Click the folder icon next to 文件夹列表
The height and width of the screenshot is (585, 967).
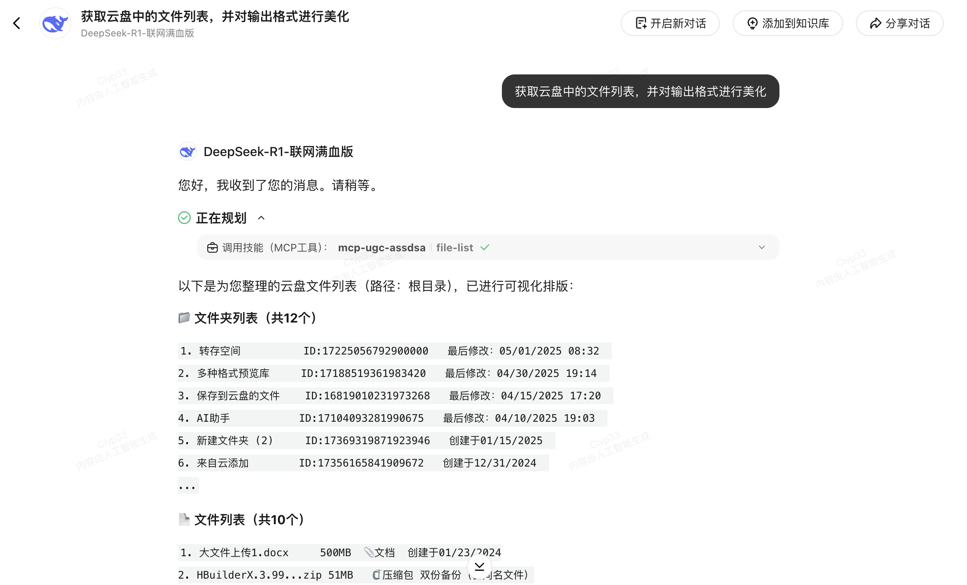point(184,318)
